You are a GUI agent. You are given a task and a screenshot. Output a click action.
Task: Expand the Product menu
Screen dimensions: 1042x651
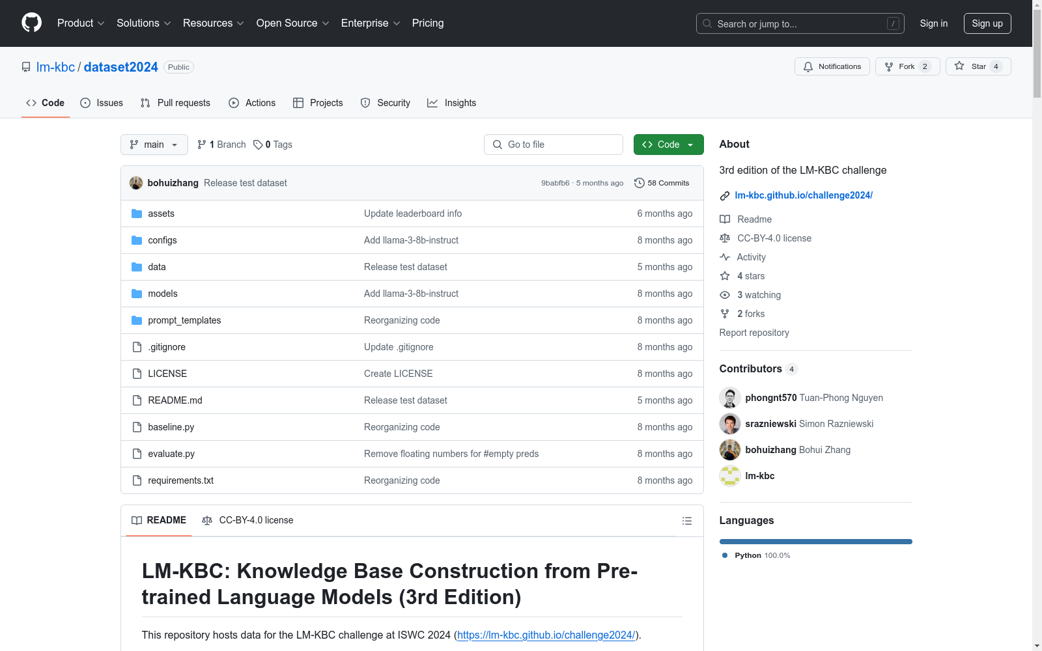pyautogui.click(x=81, y=23)
